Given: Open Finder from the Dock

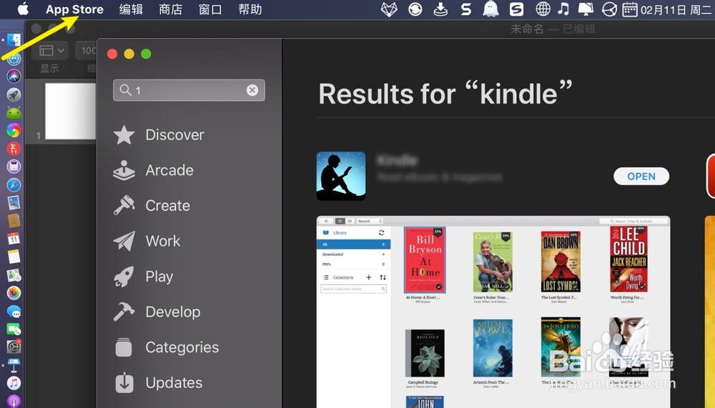Looking at the screenshot, I should (14, 40).
